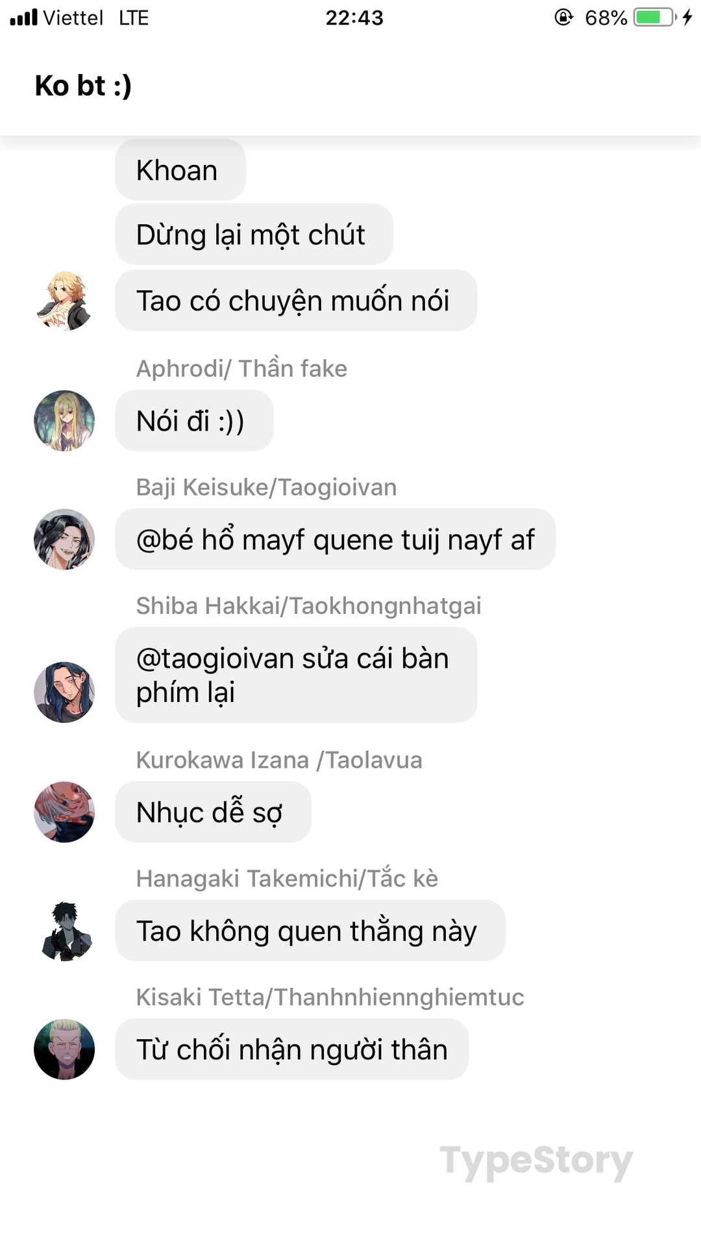Image resolution: width=701 pixels, height=1247 pixels.
Task: Tap Kisaki Tetta's avatar with glasses
Action: [64, 1049]
